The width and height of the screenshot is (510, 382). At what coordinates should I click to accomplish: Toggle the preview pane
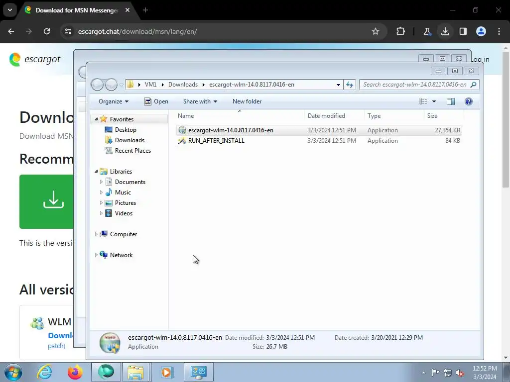point(450,101)
